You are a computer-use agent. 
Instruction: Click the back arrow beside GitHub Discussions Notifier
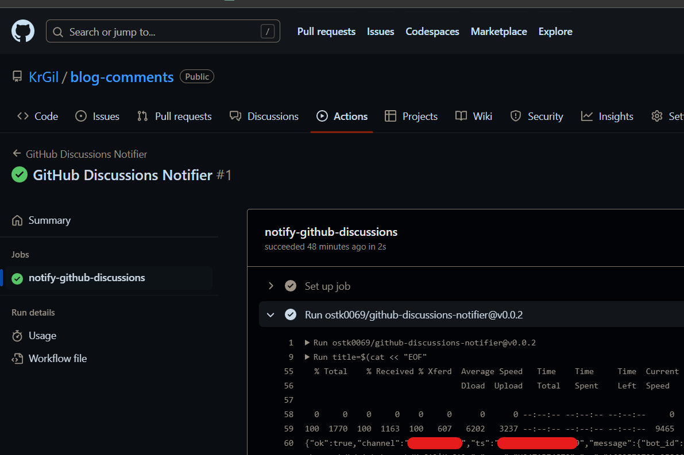[x=17, y=153]
